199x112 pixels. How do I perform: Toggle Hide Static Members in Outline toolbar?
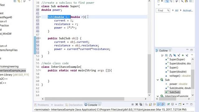coord(179,55)
